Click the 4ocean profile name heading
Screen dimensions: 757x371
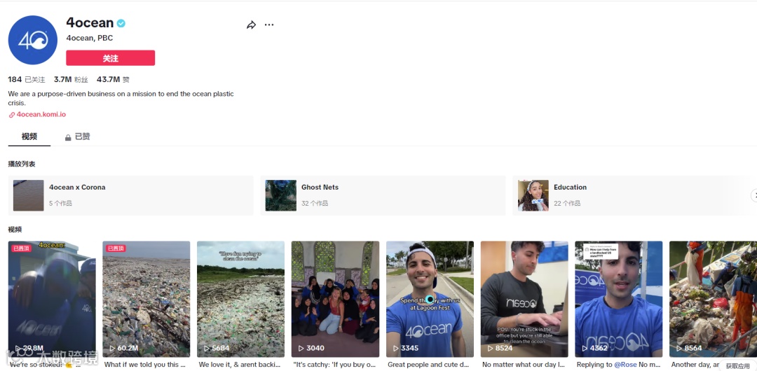tap(90, 22)
